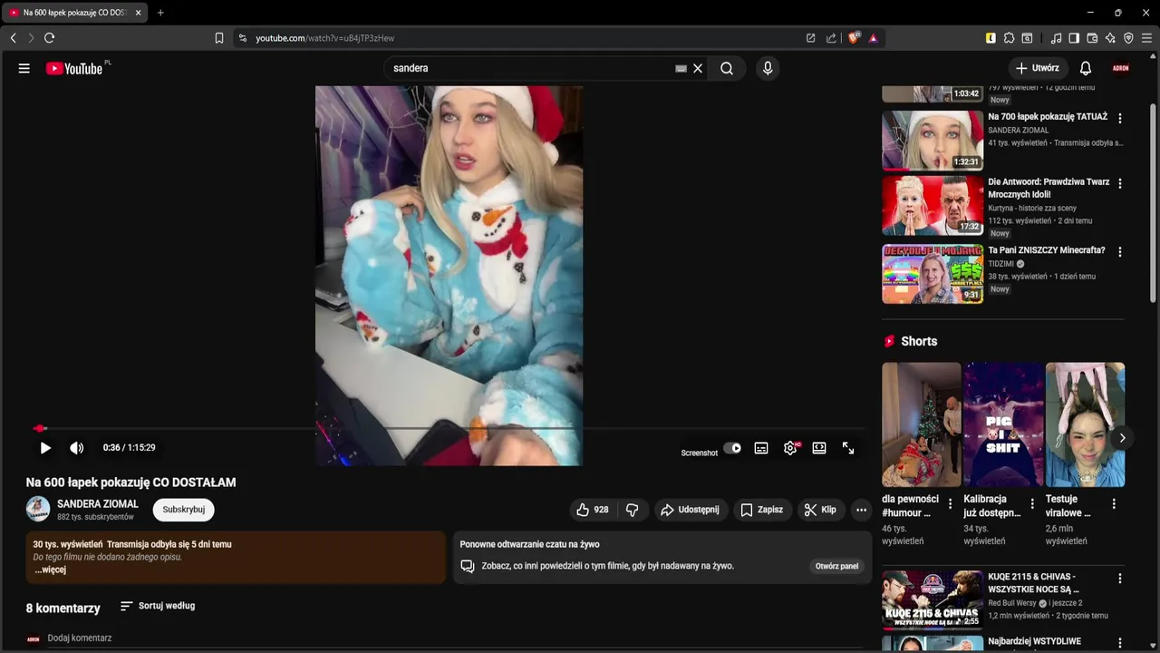Expand description with ...więcej
The height and width of the screenshot is (653, 1160).
coord(50,570)
